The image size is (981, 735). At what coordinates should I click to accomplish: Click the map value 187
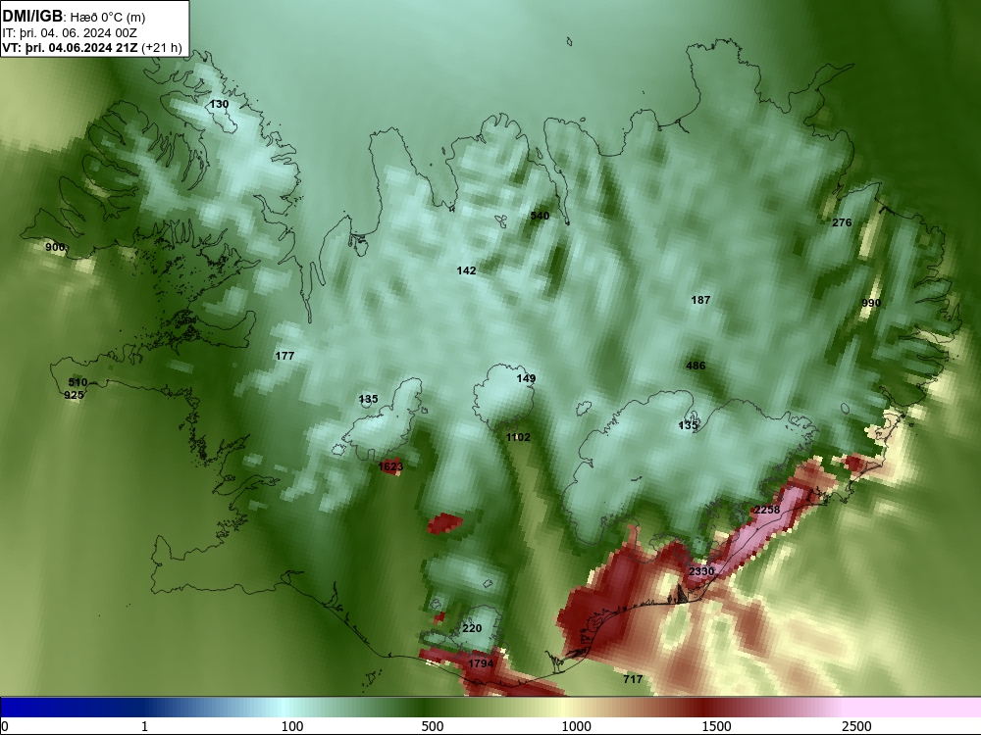(700, 300)
